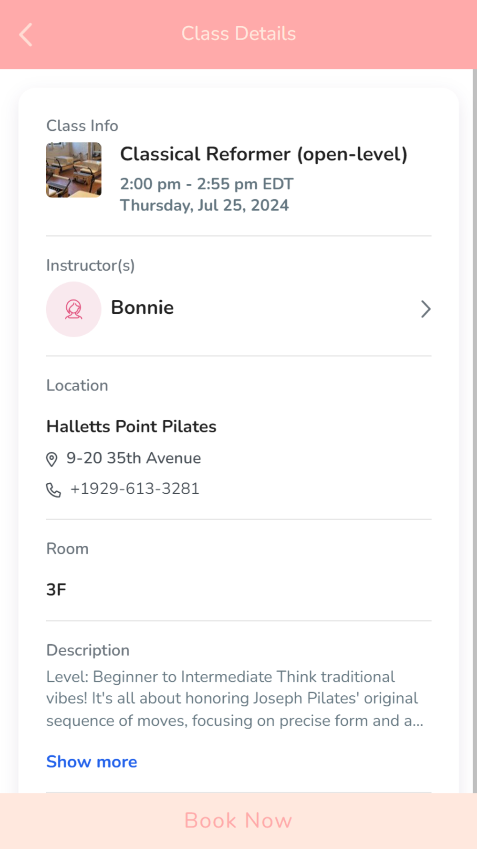Tap the Thursday, Jul 25, 2024 date
477x849 pixels.
(x=204, y=205)
